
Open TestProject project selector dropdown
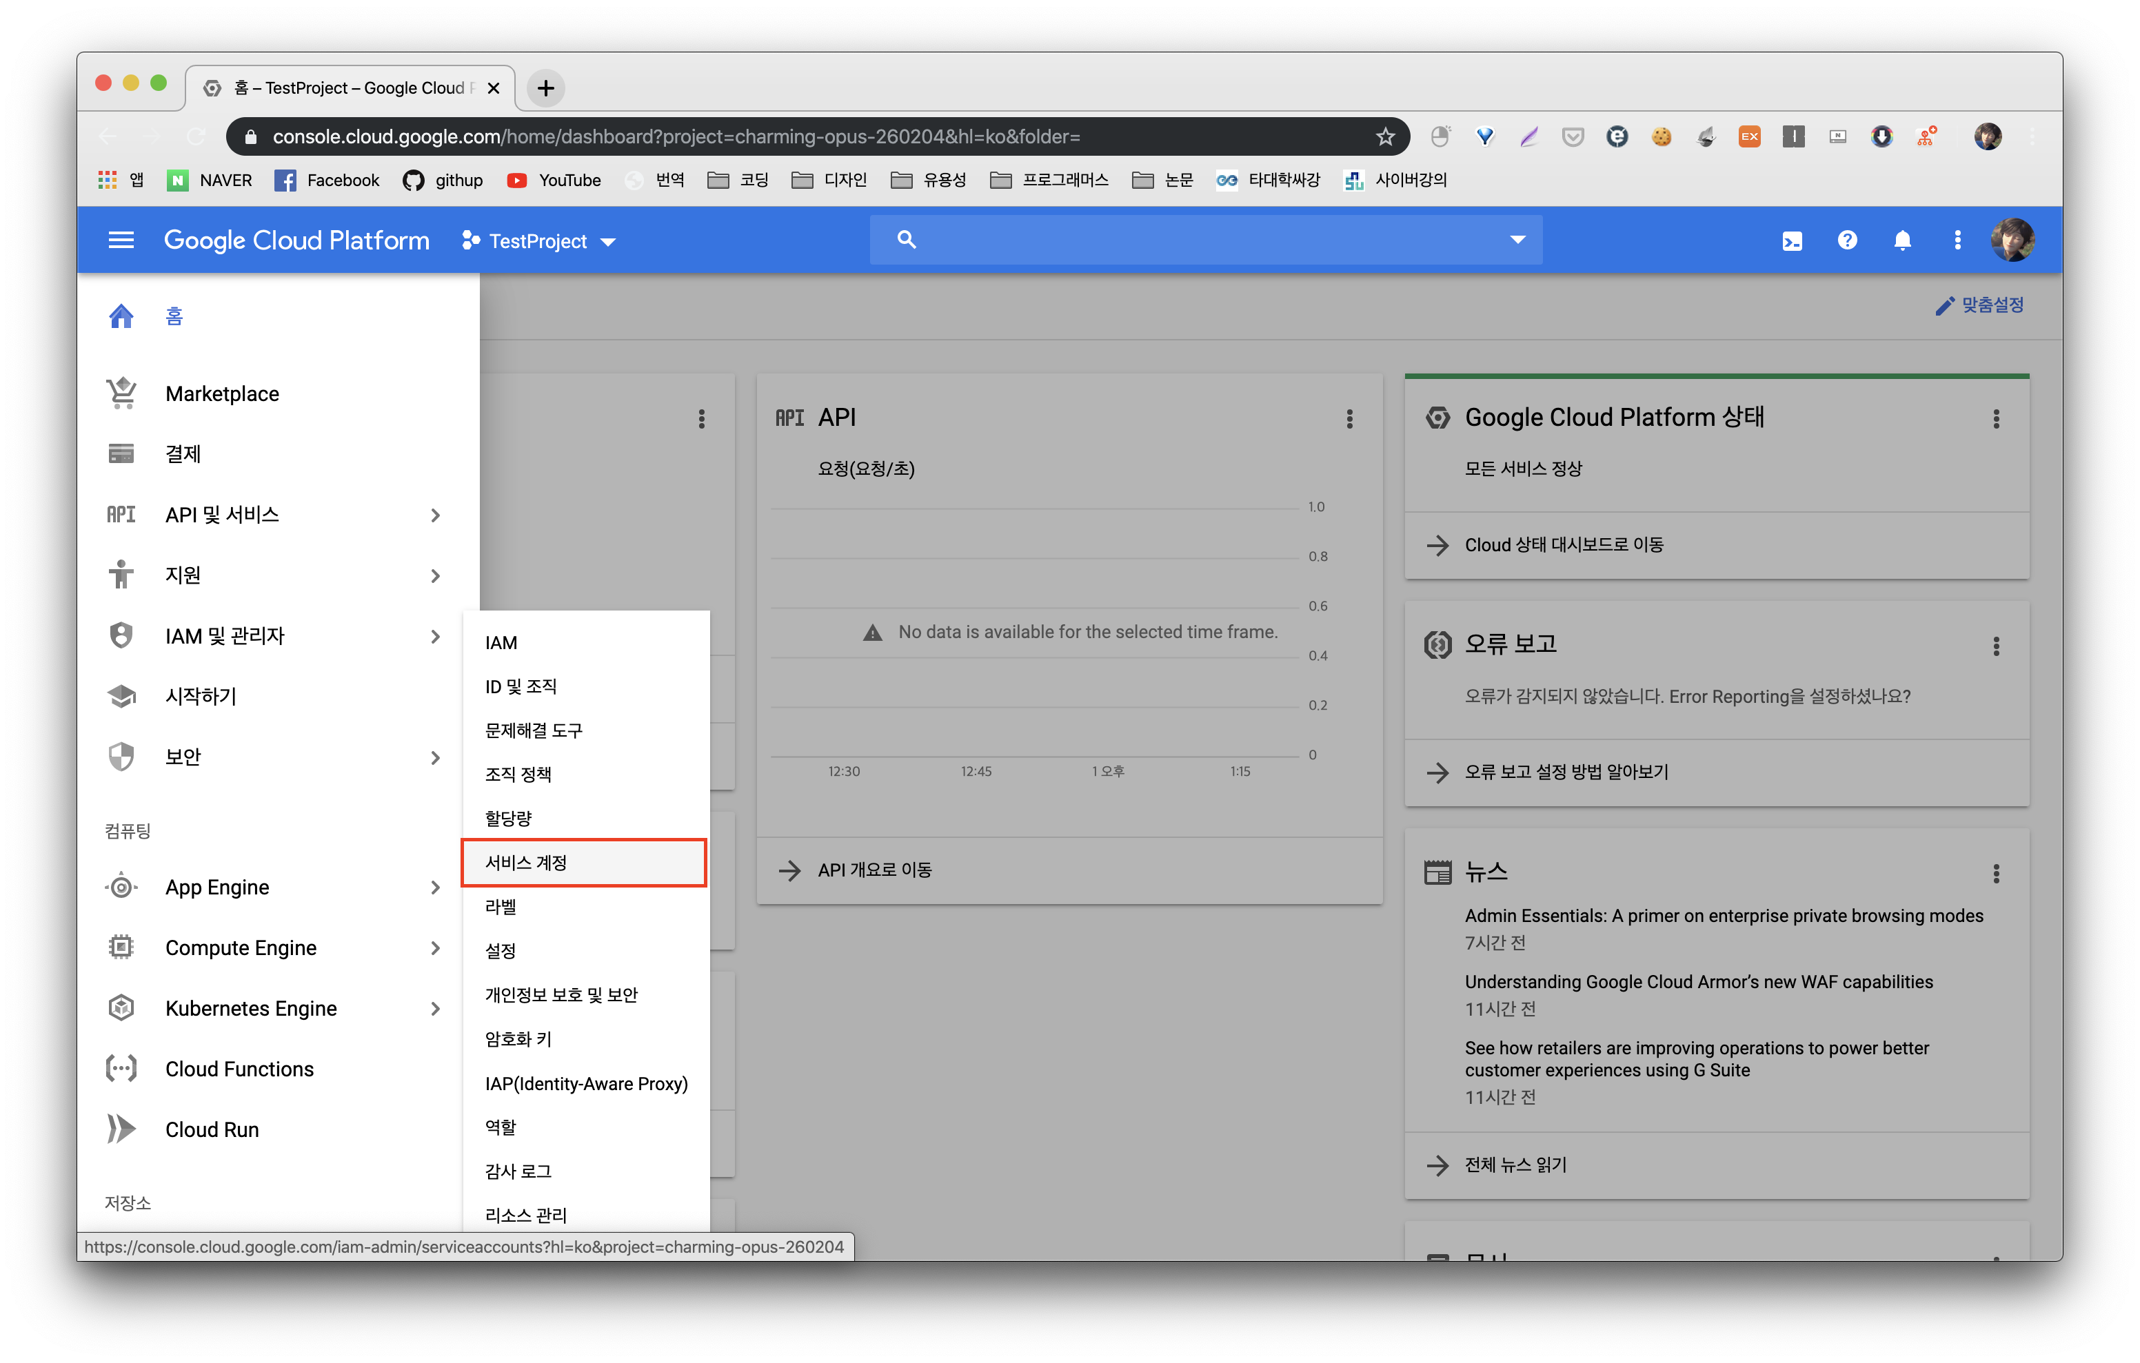[538, 240]
